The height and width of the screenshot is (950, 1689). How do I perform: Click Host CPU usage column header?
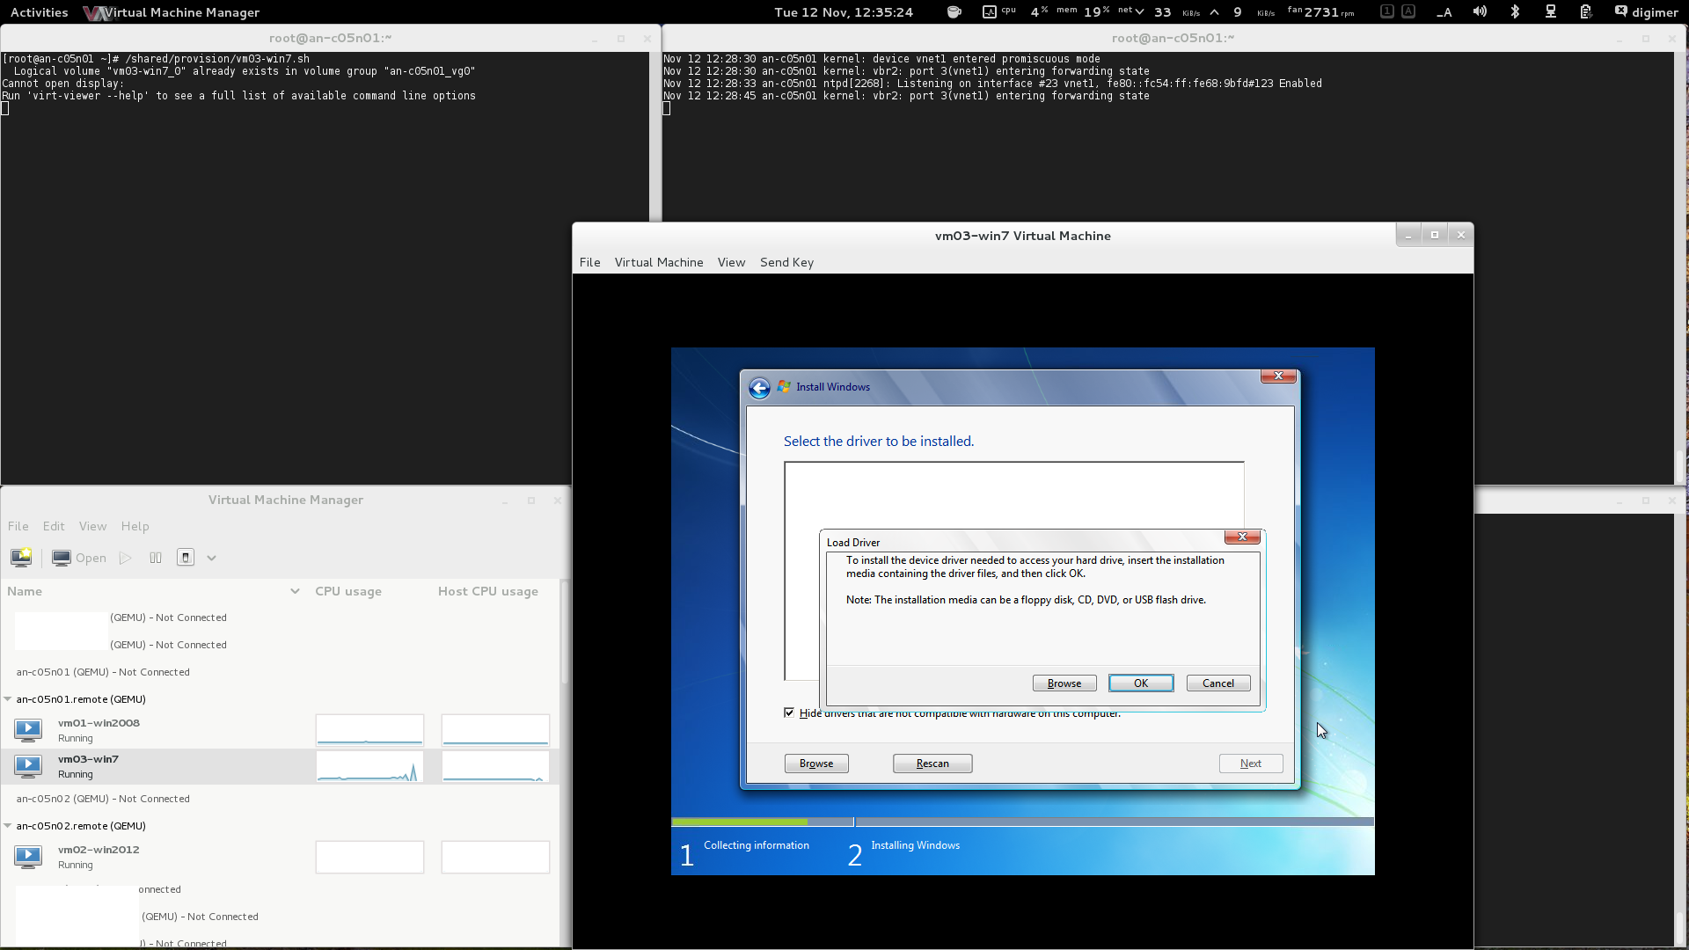tap(488, 591)
